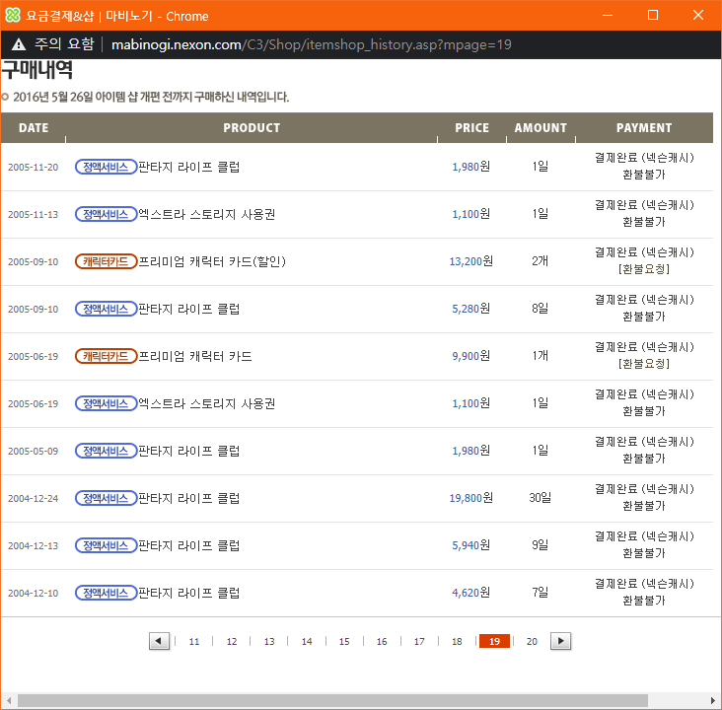Click the Mabinogi clover icon in title bar
Image resolution: width=722 pixels, height=710 pixels.
tap(13, 15)
